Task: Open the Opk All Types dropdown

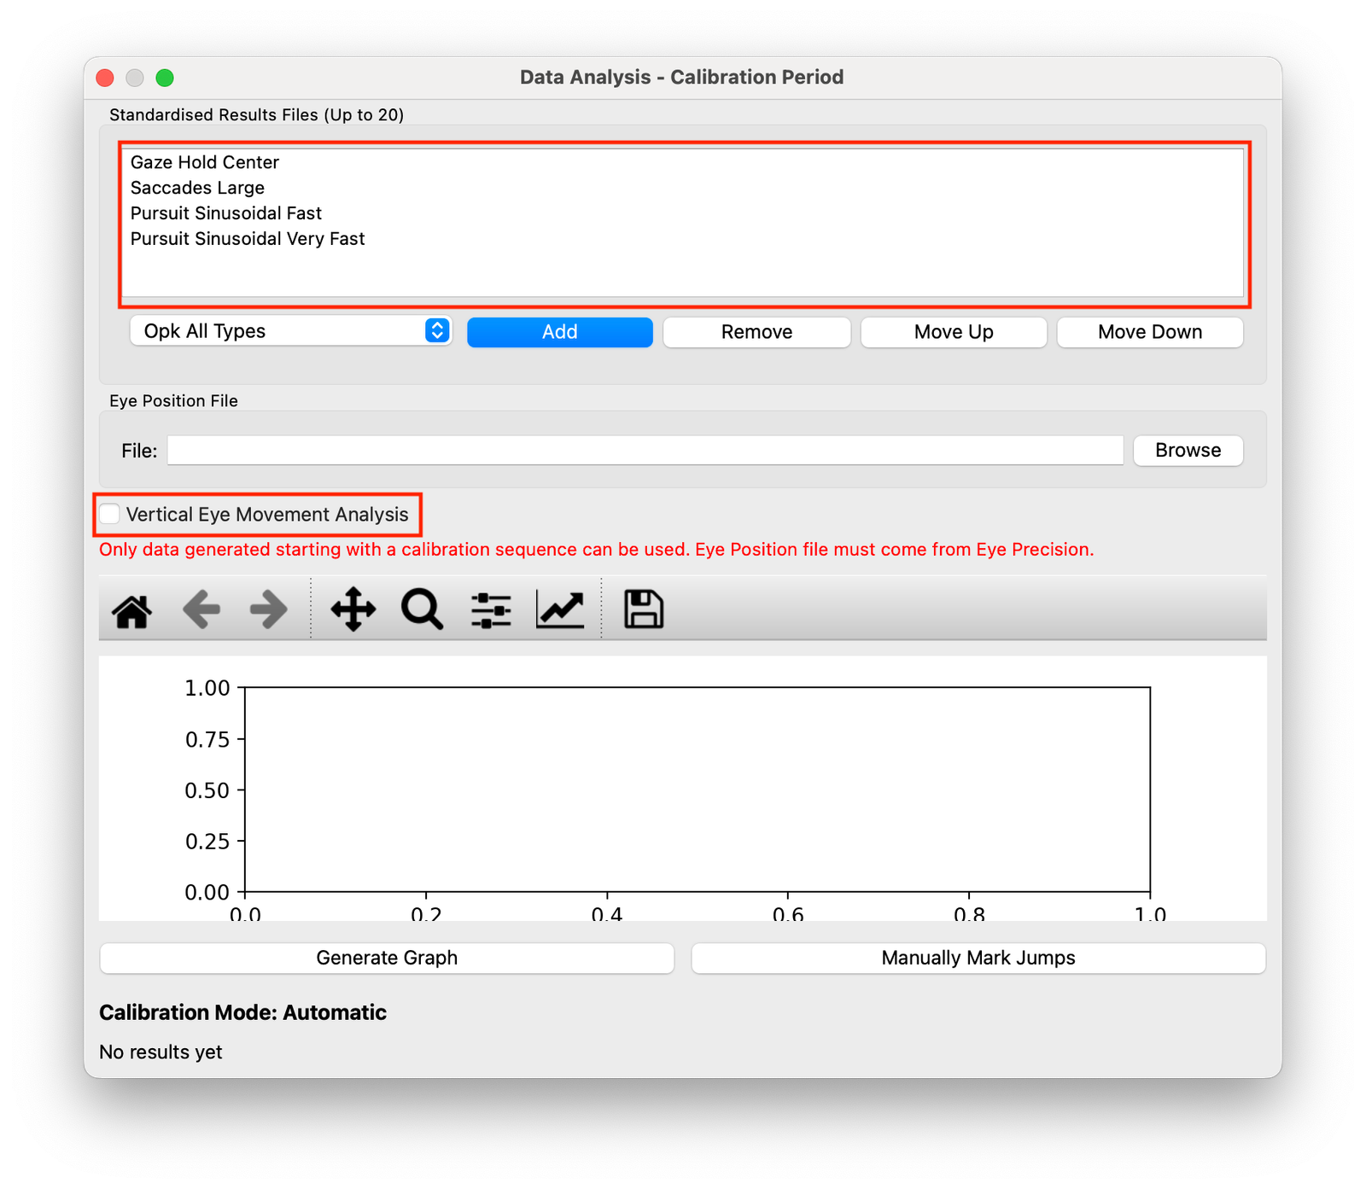Action: 290,331
